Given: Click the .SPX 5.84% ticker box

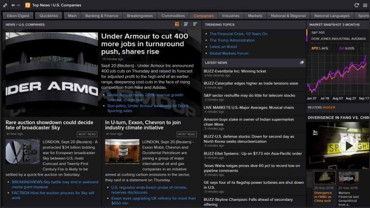Looking at the screenshot, I should tap(319, 48).
